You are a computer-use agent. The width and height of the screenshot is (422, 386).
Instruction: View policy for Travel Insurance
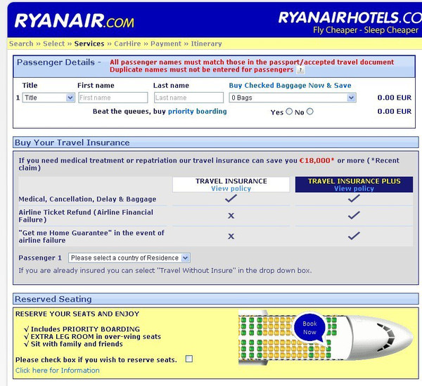[x=231, y=189]
